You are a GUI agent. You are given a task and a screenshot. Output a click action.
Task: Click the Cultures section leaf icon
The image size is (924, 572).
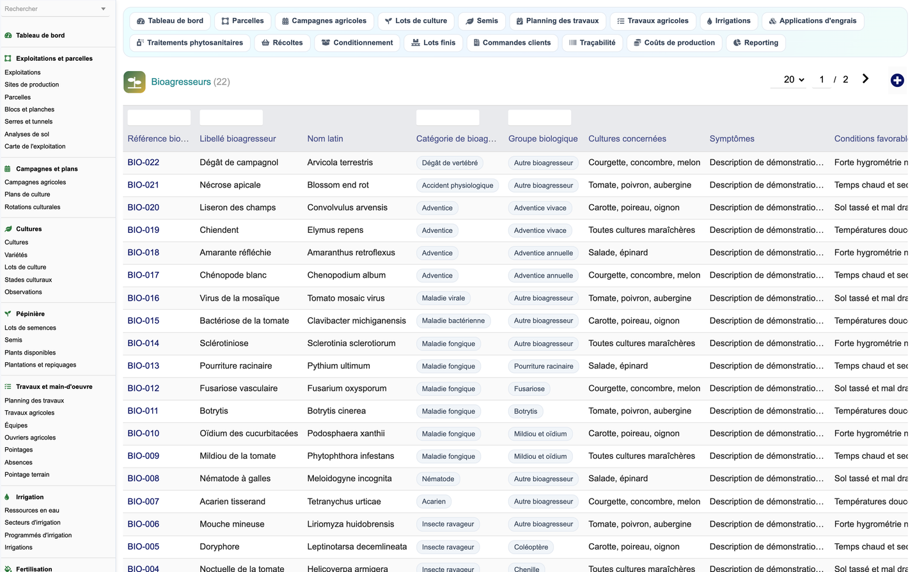(x=8, y=229)
